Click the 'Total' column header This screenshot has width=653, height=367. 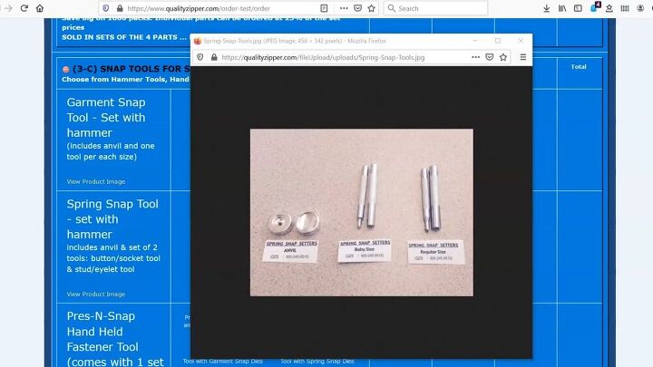pyautogui.click(x=579, y=66)
